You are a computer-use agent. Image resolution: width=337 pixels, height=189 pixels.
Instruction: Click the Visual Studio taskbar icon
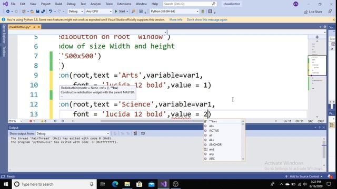pos(164,184)
